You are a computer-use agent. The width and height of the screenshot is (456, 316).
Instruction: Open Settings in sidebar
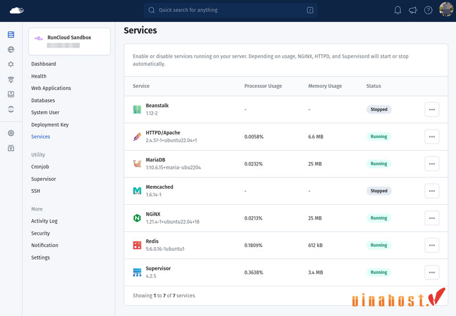point(40,257)
